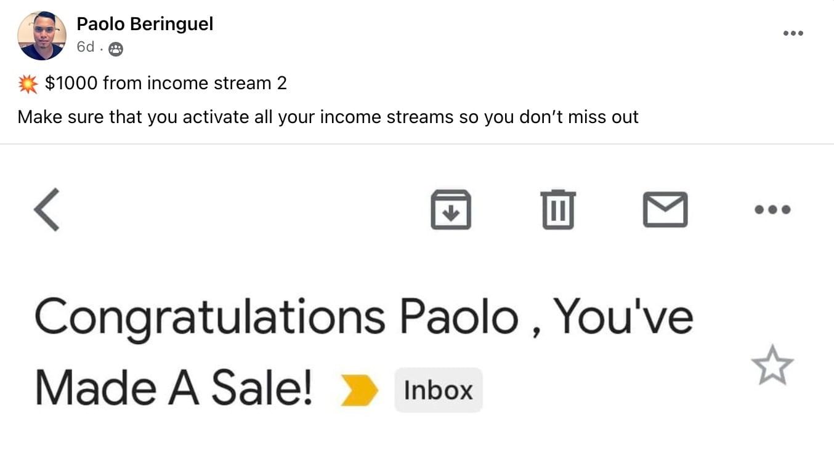Toggle the yellow importance marker
The width and height of the screenshot is (834, 464).
[x=358, y=390]
